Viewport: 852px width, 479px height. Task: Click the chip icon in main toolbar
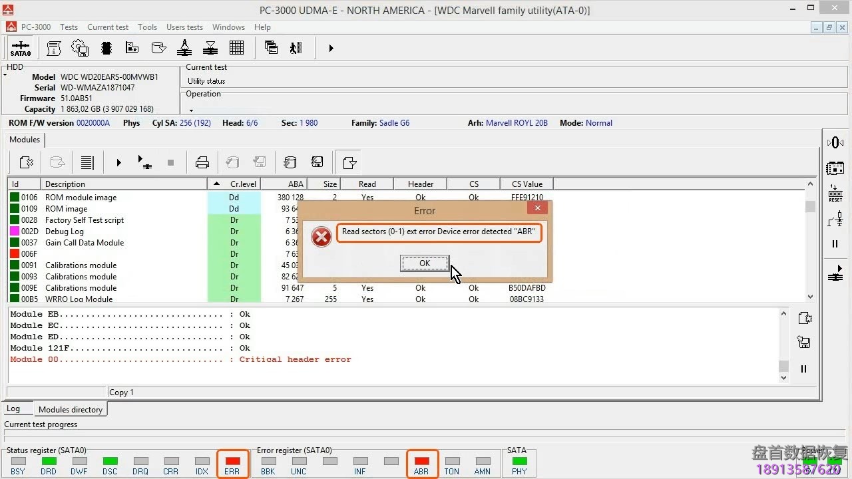click(x=106, y=48)
